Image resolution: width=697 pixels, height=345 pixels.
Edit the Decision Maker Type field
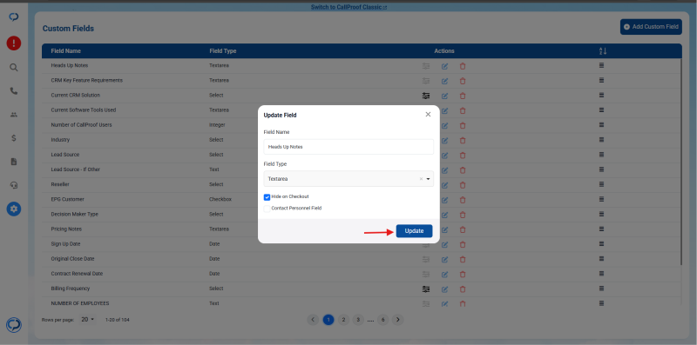pos(444,215)
